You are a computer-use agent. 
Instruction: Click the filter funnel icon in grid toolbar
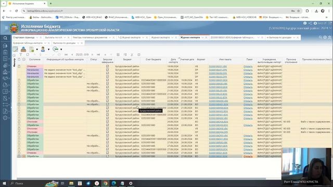[21, 55]
